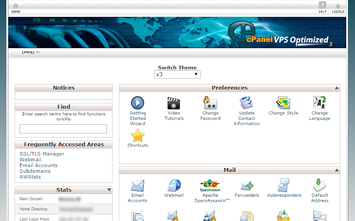The height and width of the screenshot is (221, 355).
Task: Click the Getting Started Wizard label
Action: point(138,118)
